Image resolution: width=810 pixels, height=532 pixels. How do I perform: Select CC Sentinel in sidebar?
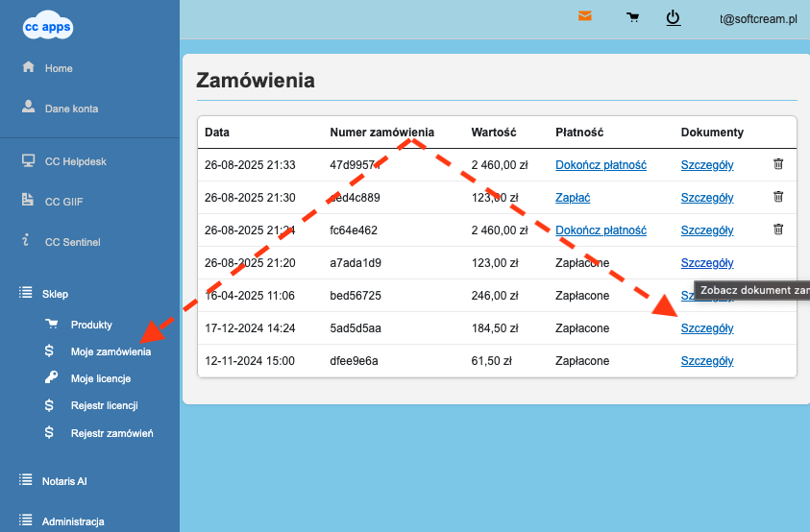(72, 242)
